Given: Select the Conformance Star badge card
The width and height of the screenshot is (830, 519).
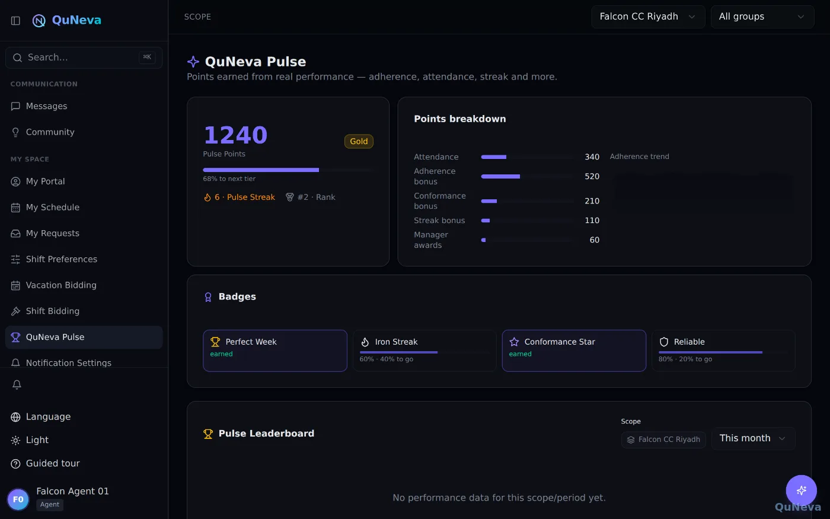Looking at the screenshot, I should pyautogui.click(x=574, y=351).
